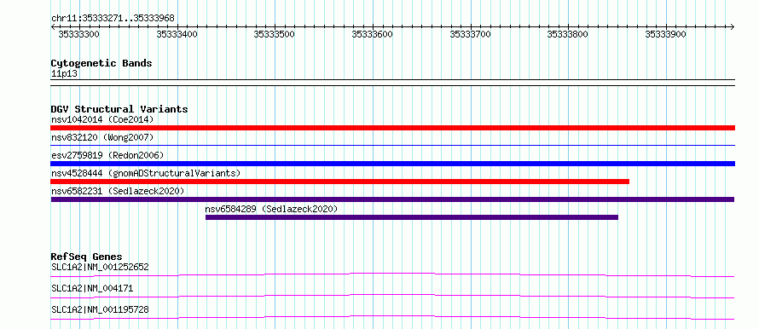Click the 35333300 ruler position
This screenshot has height=329, width=759.
pyautogui.click(x=79, y=35)
